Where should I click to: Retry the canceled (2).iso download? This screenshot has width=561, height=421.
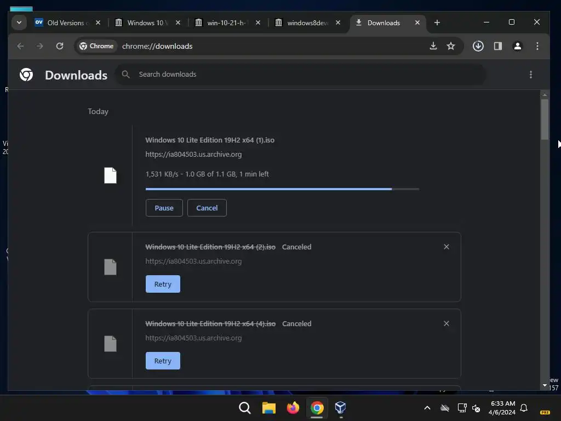coord(163,284)
